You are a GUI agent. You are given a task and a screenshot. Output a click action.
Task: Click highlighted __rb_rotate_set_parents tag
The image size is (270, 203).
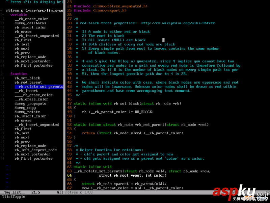pos(39,87)
